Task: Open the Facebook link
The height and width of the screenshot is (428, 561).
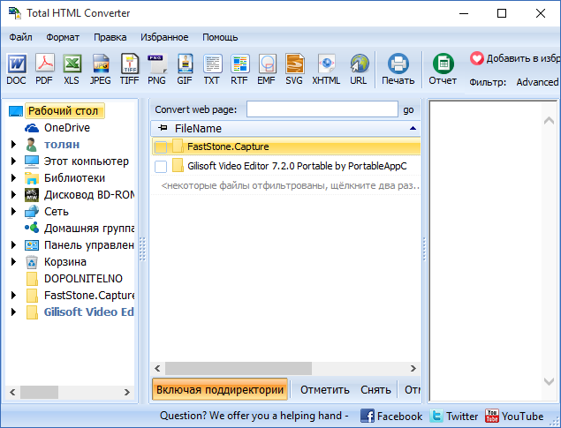Action: pos(390,416)
